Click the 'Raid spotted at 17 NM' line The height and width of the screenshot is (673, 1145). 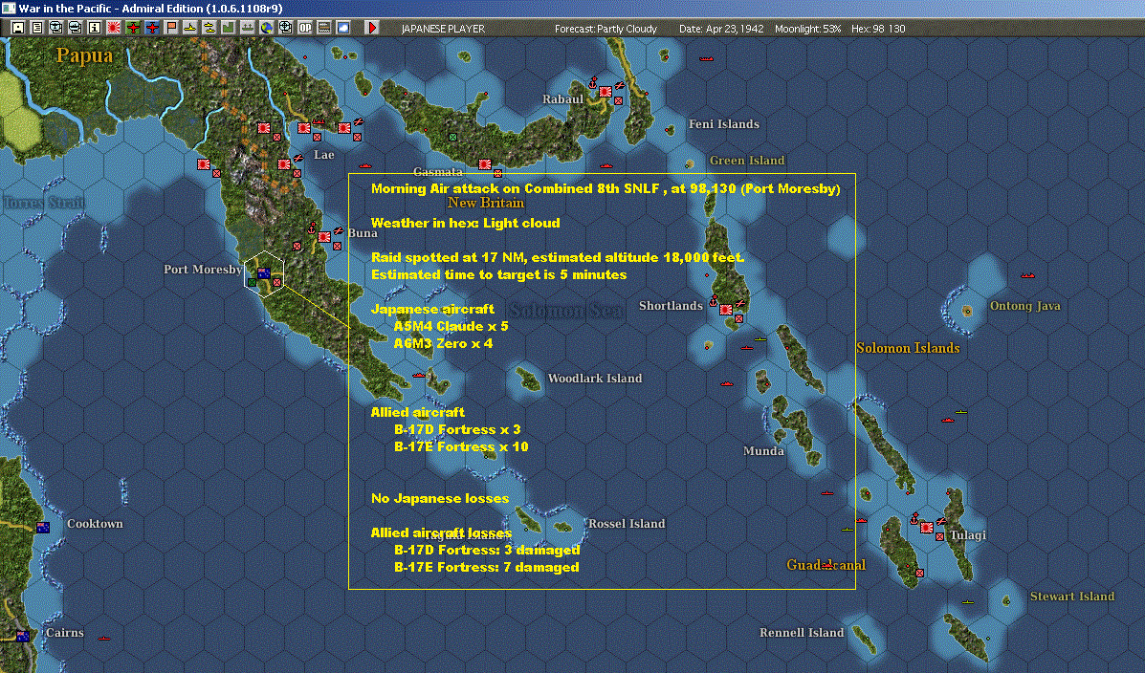pos(558,257)
